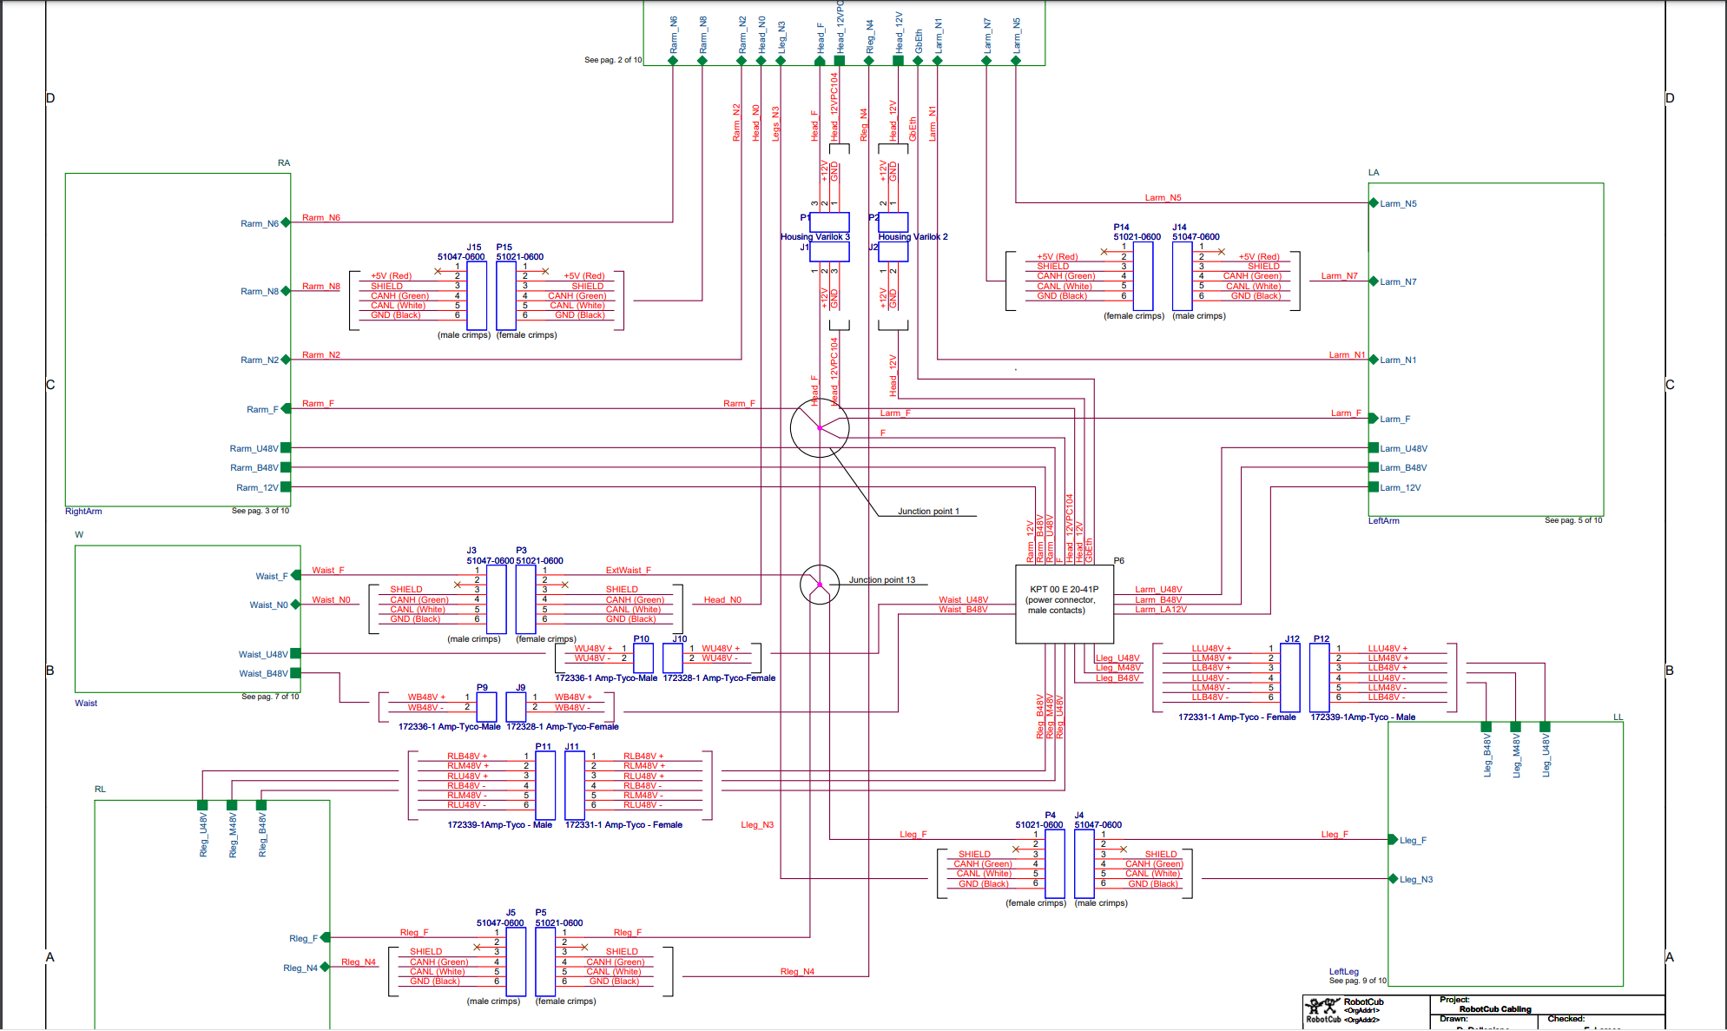
Task: Click the 'See pag. 5 of 10' LeftArm reference
Action: 1573,520
